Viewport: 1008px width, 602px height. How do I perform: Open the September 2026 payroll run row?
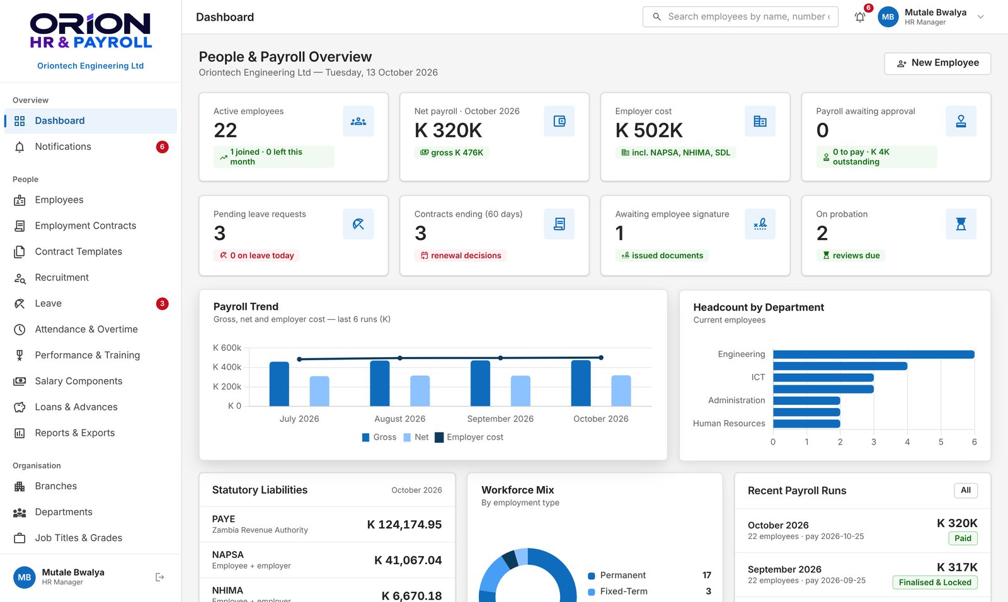click(862, 574)
